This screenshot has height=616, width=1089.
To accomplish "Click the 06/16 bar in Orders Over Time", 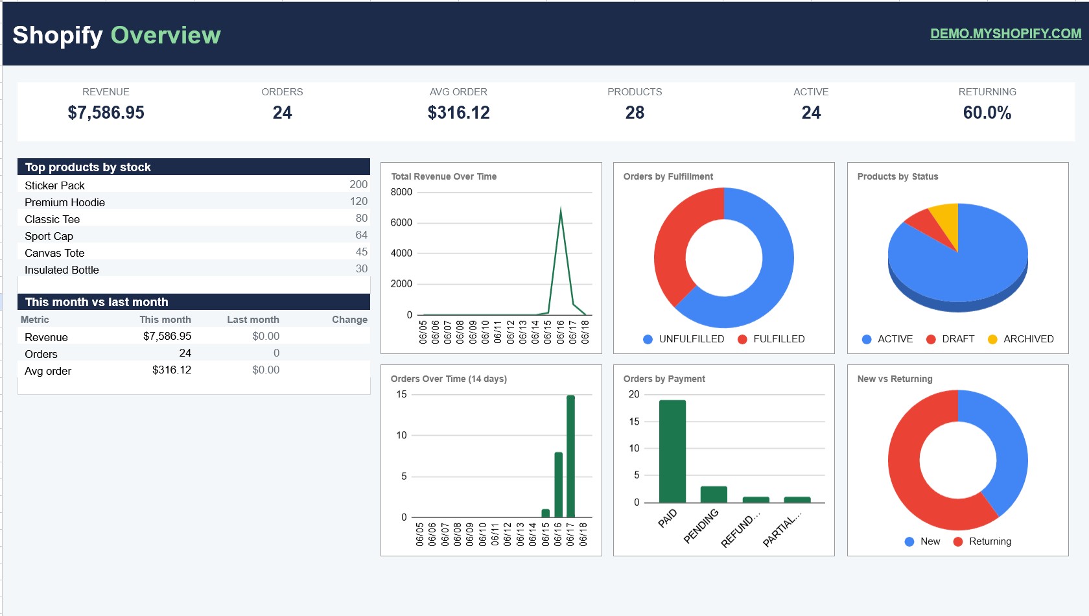I will (558, 484).
